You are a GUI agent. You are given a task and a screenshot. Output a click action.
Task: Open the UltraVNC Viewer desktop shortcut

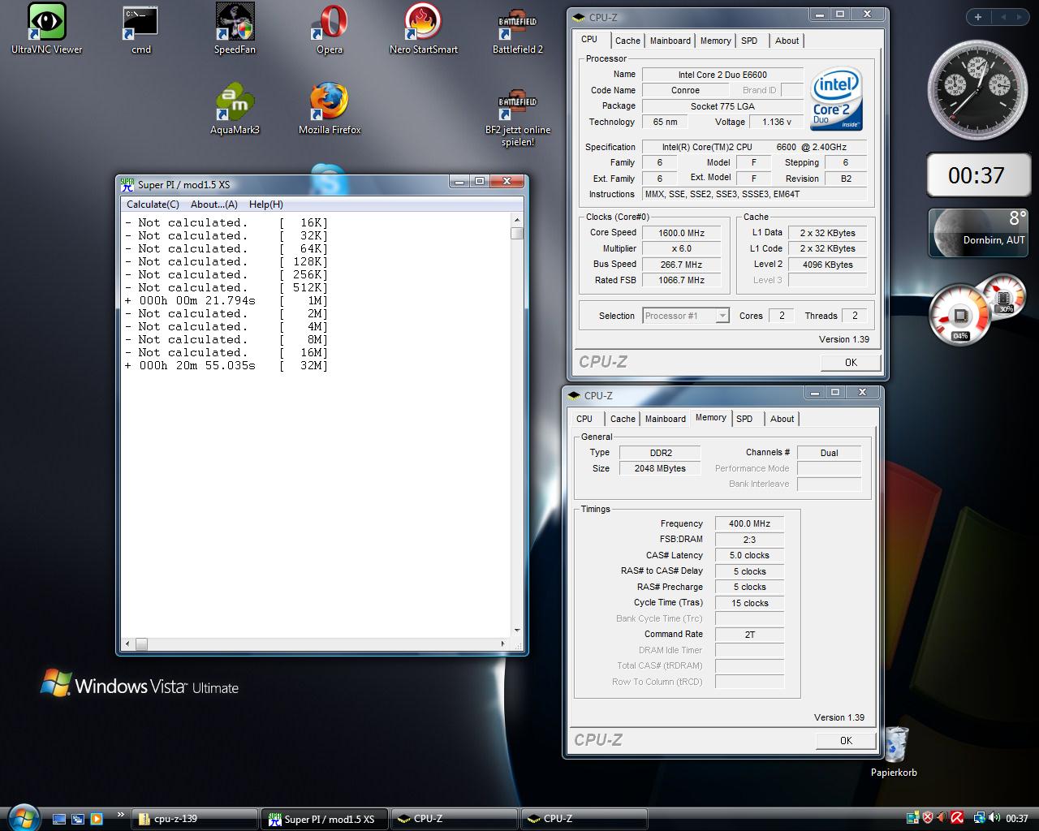[47, 28]
